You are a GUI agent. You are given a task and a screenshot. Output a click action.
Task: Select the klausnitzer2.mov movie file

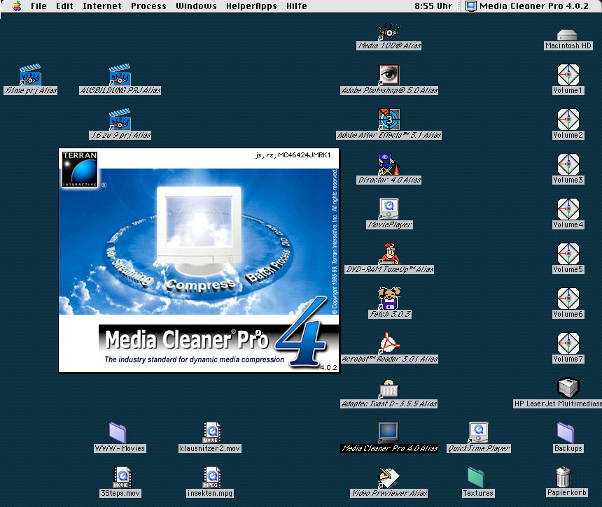[x=211, y=432]
